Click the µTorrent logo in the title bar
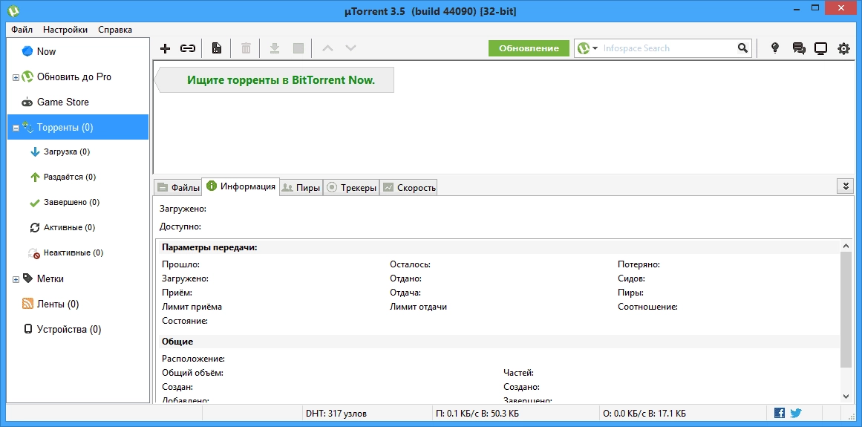Screen dimensions: 862x427 [14, 10]
